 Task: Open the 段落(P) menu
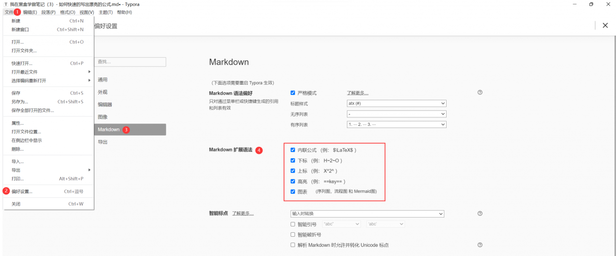click(49, 12)
